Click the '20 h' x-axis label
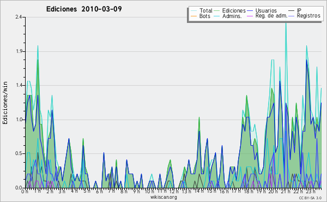327x202 pixels. point(273,191)
